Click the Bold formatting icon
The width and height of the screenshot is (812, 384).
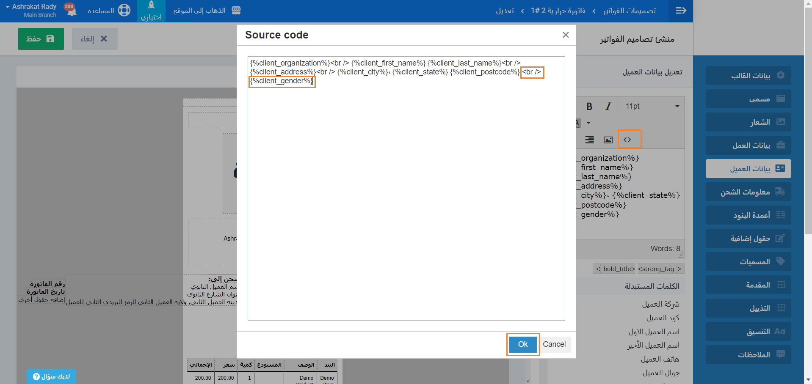click(589, 107)
